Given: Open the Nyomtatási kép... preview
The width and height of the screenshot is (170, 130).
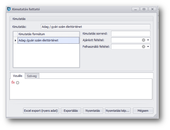Looking at the screenshot, I should [118, 111].
